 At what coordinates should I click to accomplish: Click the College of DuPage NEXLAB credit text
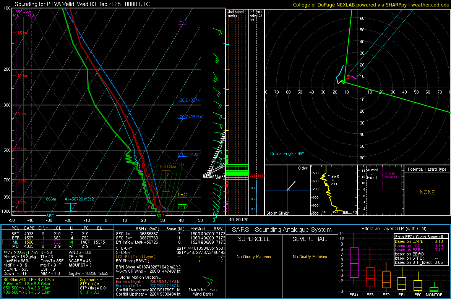[x=371, y=5]
